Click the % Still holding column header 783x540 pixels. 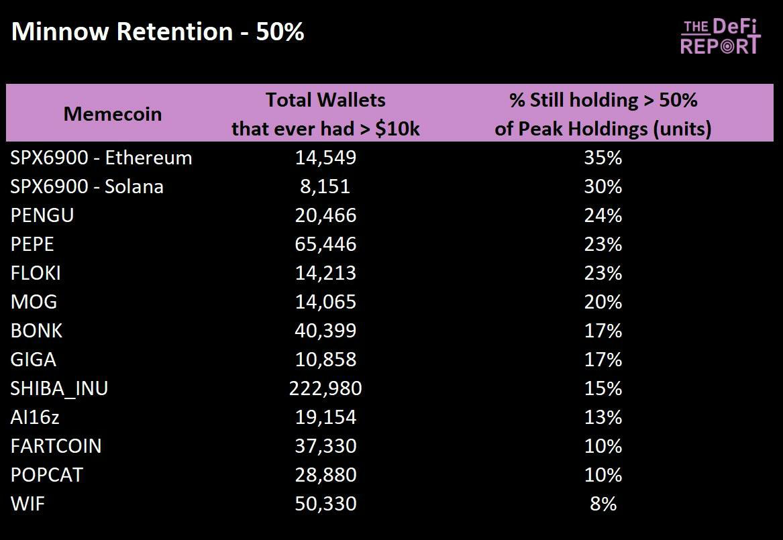(x=603, y=113)
